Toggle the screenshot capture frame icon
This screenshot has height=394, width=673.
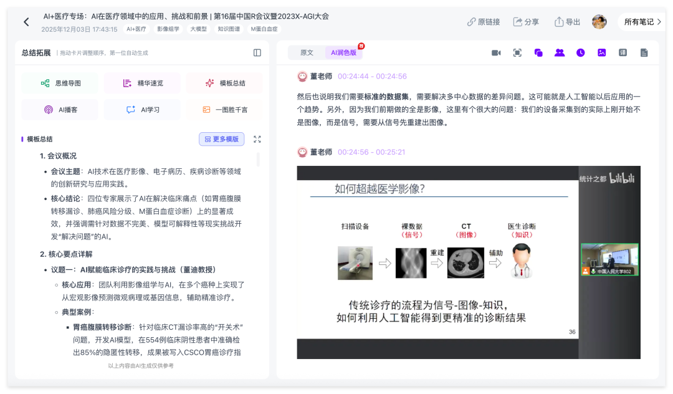[517, 53]
